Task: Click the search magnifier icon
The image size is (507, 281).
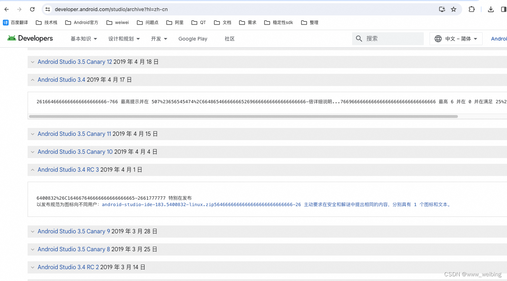Action: 359,39
